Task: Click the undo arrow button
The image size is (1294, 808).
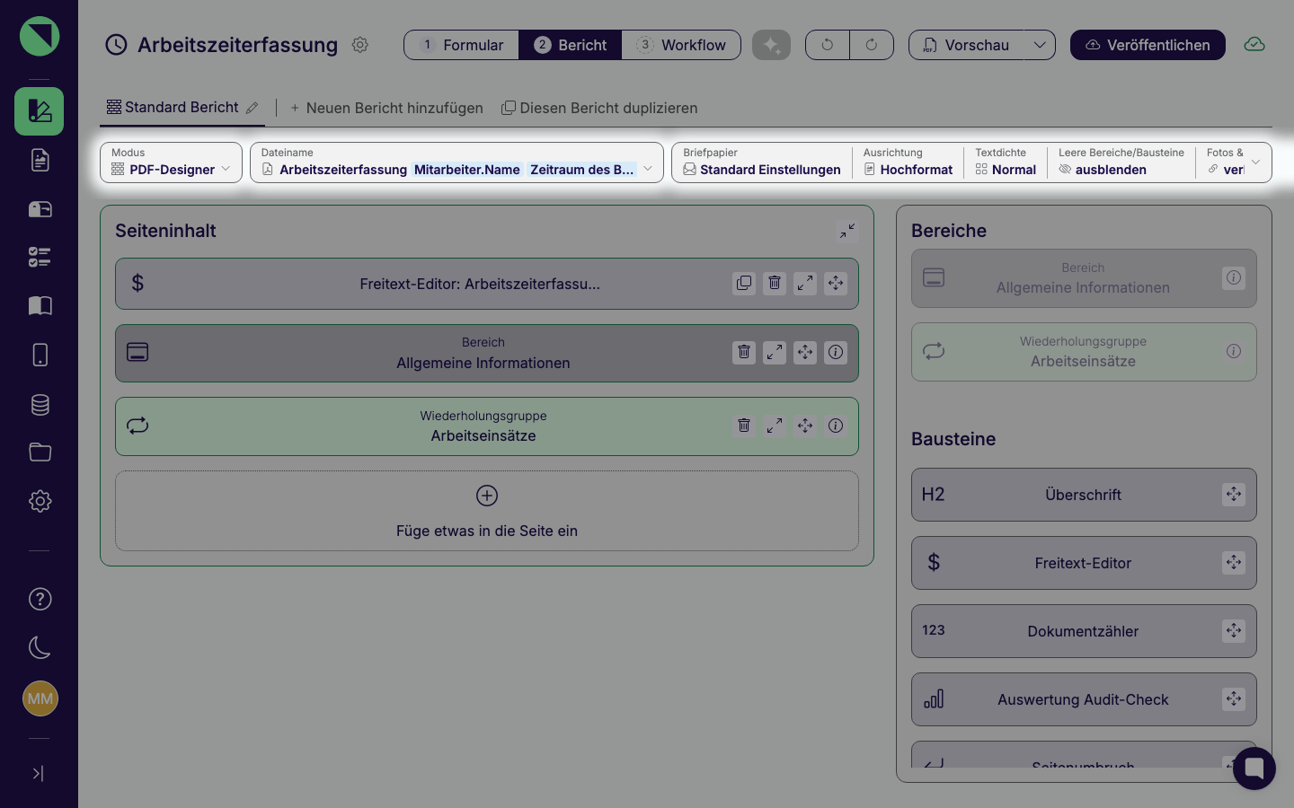Action: click(x=828, y=45)
